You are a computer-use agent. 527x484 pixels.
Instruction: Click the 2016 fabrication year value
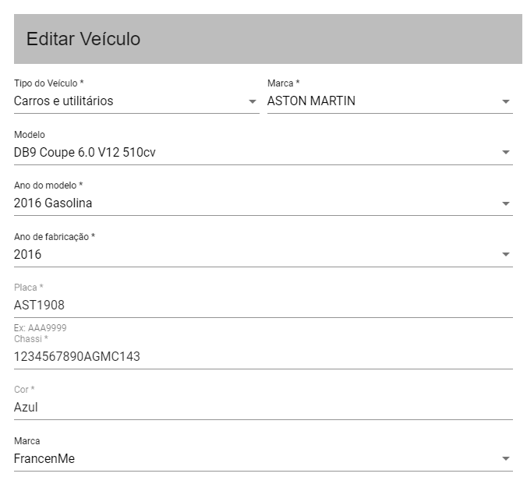[27, 254]
